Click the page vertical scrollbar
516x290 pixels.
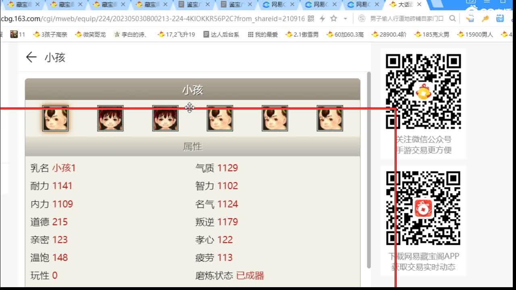coord(368,170)
